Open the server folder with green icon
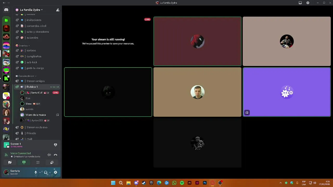Screen dimensions: 333x187 point(6,20)
